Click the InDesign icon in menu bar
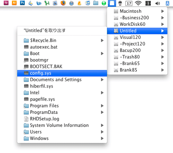Image resolution: width=173 pixels, height=153 pixels. [x=6, y=3]
